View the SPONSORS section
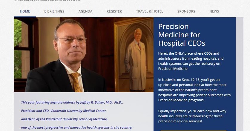Screen dimensions: 250x131 pos(186,11)
